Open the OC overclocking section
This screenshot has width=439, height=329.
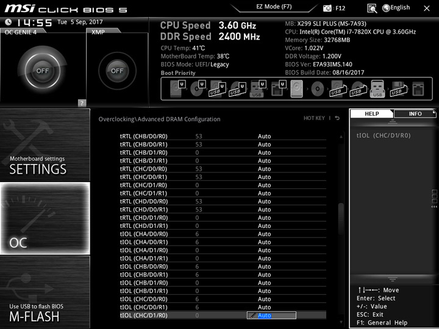45,219
